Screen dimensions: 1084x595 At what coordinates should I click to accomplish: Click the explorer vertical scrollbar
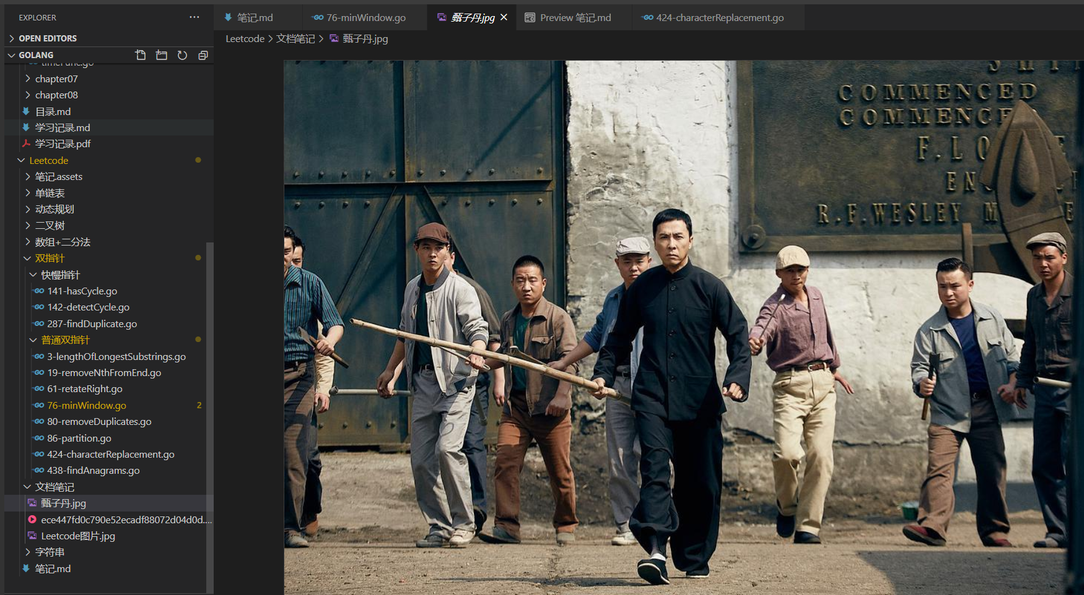point(210,417)
